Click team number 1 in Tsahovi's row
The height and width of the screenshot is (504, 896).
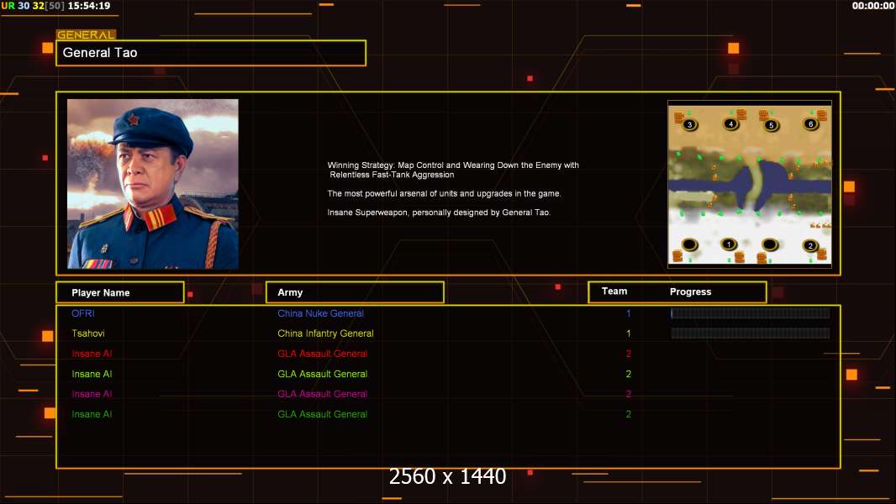(628, 333)
